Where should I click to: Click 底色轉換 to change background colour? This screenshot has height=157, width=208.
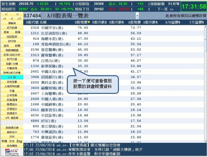pyautogui.click(x=12, y=146)
